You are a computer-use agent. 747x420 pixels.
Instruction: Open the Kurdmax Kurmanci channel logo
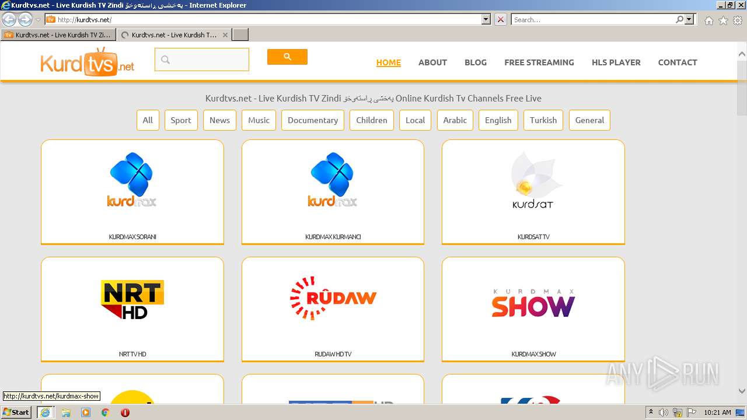click(x=333, y=180)
